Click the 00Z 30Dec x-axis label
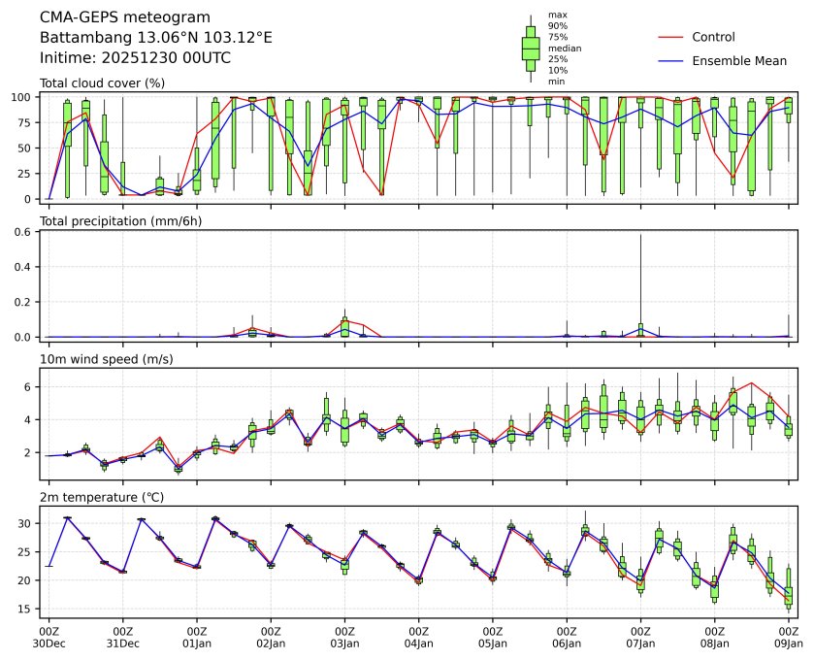The image size is (814, 660). point(49,637)
